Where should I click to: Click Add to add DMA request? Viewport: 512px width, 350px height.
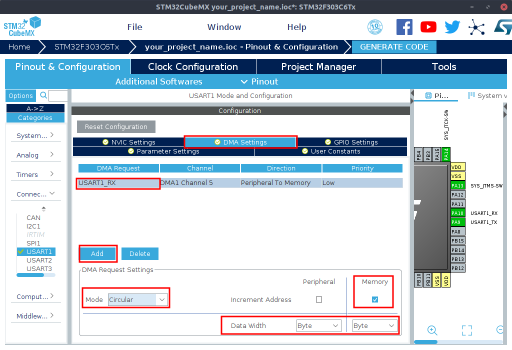tap(97, 253)
